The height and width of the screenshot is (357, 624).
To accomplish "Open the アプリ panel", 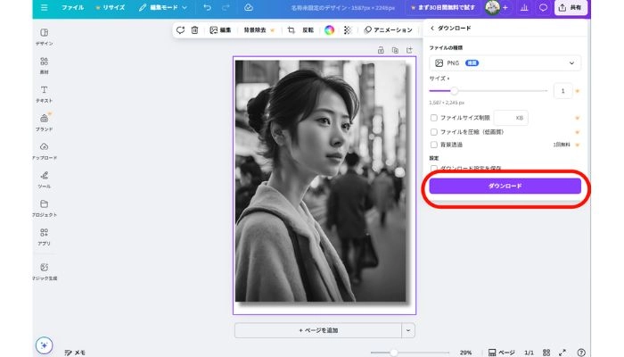I will click(x=45, y=237).
